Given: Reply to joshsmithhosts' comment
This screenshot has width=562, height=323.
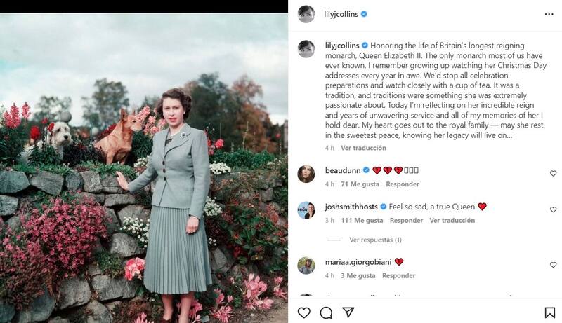Looking at the screenshot, I should (406, 221).
